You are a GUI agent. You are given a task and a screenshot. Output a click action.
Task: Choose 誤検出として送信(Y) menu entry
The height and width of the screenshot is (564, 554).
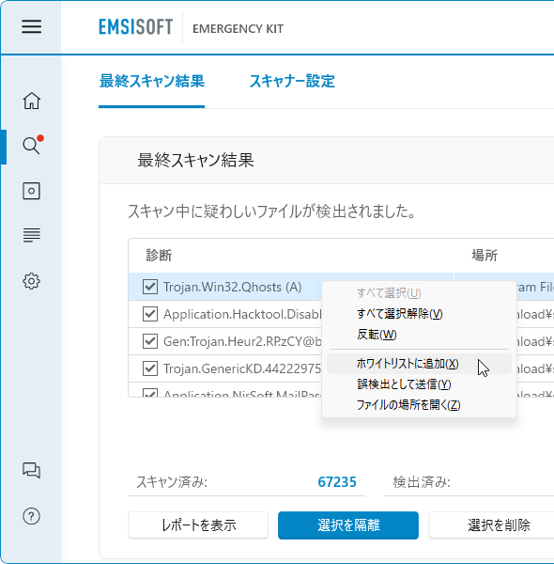(419, 384)
